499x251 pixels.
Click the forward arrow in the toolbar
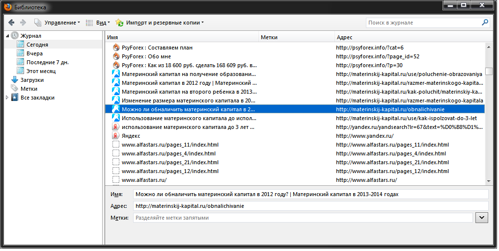[23, 23]
